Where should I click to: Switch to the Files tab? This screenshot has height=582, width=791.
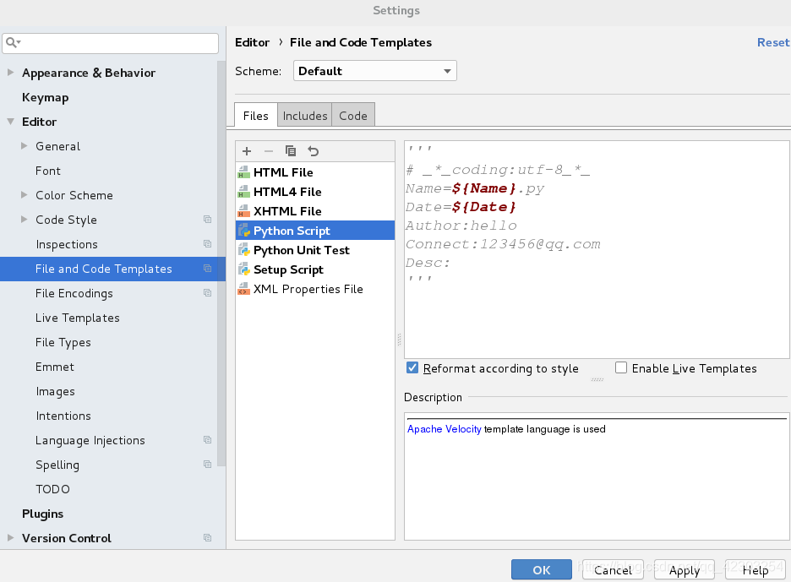click(256, 116)
